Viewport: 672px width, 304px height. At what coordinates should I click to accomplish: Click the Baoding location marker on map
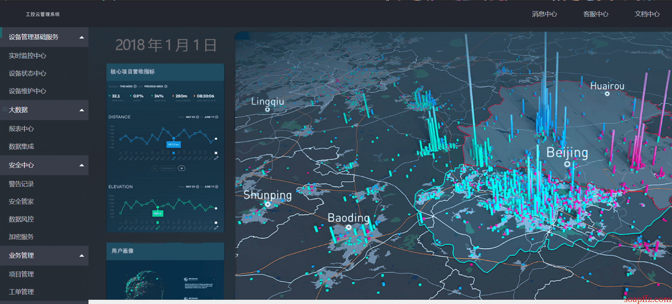pos(349,227)
